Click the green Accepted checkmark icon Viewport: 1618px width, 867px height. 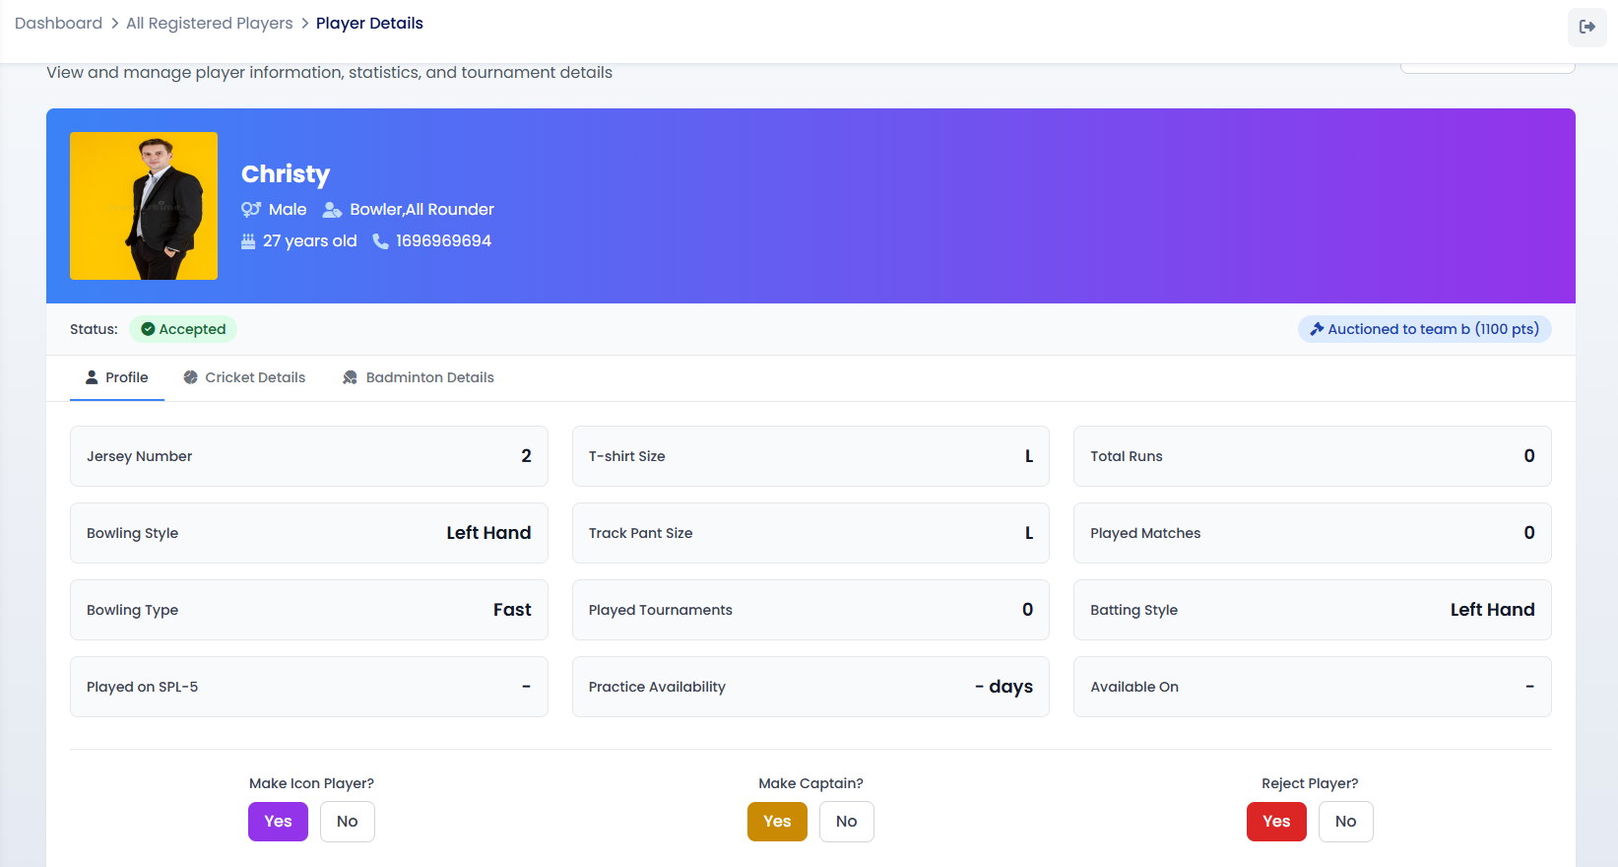(x=148, y=329)
